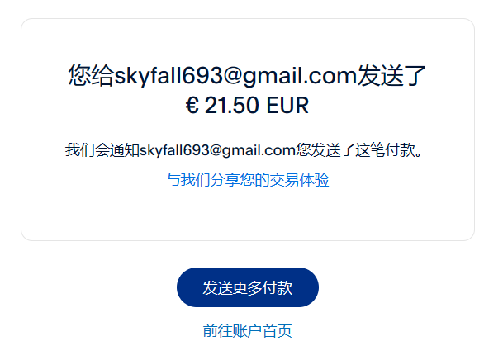Viewport: 503px width, 360px height.
Task: Open the 与我们分享您的交易体验 link
Action: click(247, 179)
